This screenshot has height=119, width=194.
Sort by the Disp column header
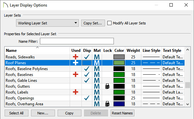(x=87, y=51)
